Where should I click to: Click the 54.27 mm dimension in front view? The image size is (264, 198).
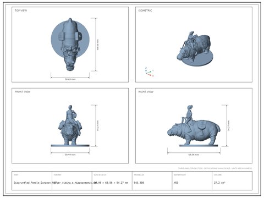click(98, 126)
